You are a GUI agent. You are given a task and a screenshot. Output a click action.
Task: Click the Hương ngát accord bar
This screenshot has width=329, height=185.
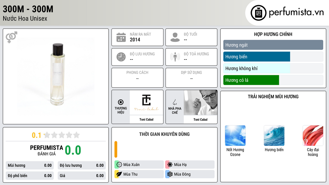[x=273, y=45]
